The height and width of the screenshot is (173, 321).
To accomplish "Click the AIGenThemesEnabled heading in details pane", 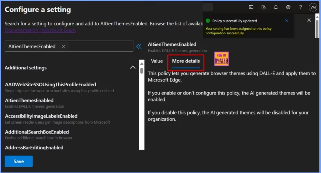I will tap(172, 44).
